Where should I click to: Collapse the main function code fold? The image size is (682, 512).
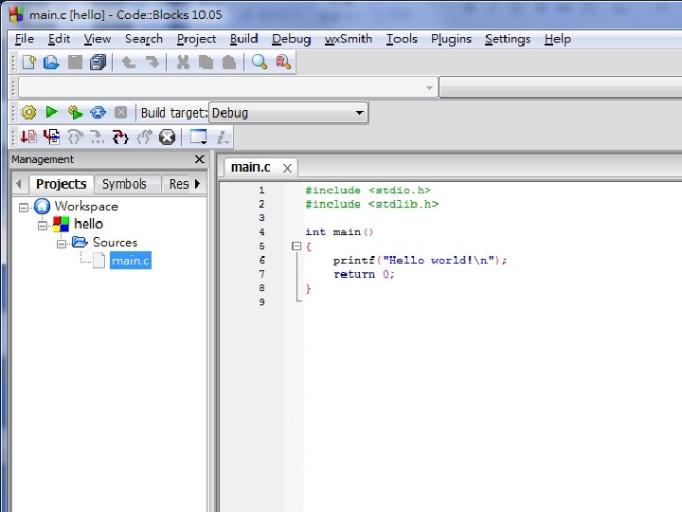point(296,247)
